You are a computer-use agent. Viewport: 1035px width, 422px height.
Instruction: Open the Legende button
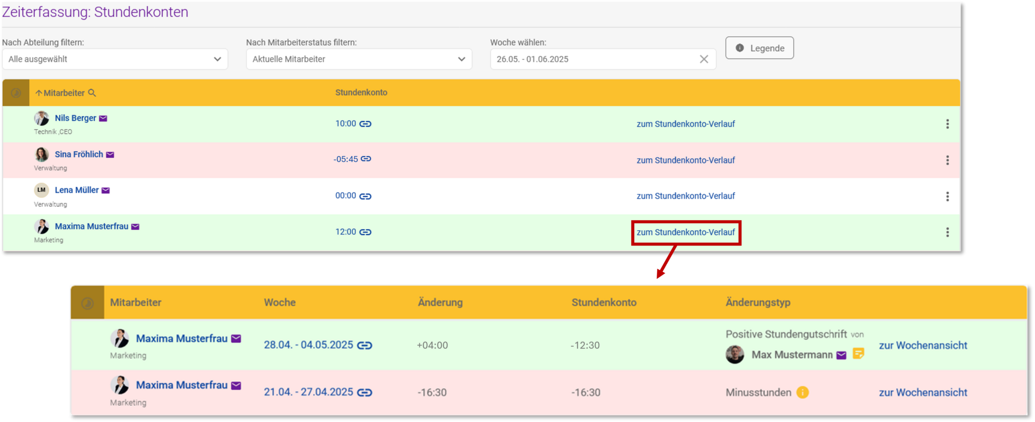pyautogui.click(x=759, y=48)
